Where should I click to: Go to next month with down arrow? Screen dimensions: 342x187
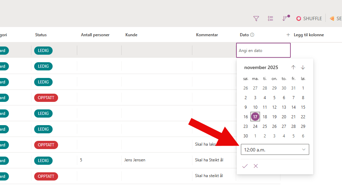303,67
